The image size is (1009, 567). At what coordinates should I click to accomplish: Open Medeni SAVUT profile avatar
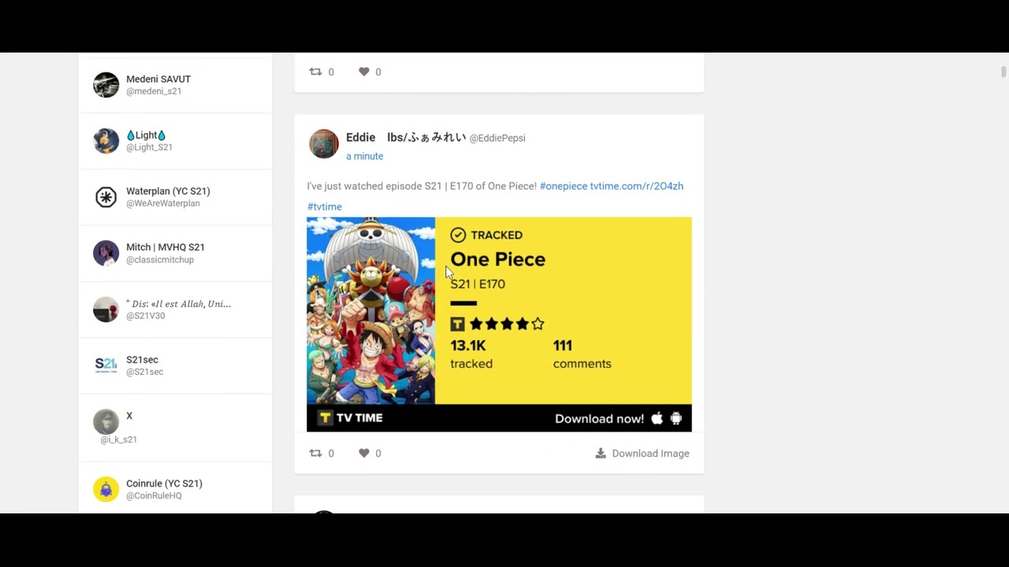tap(106, 84)
